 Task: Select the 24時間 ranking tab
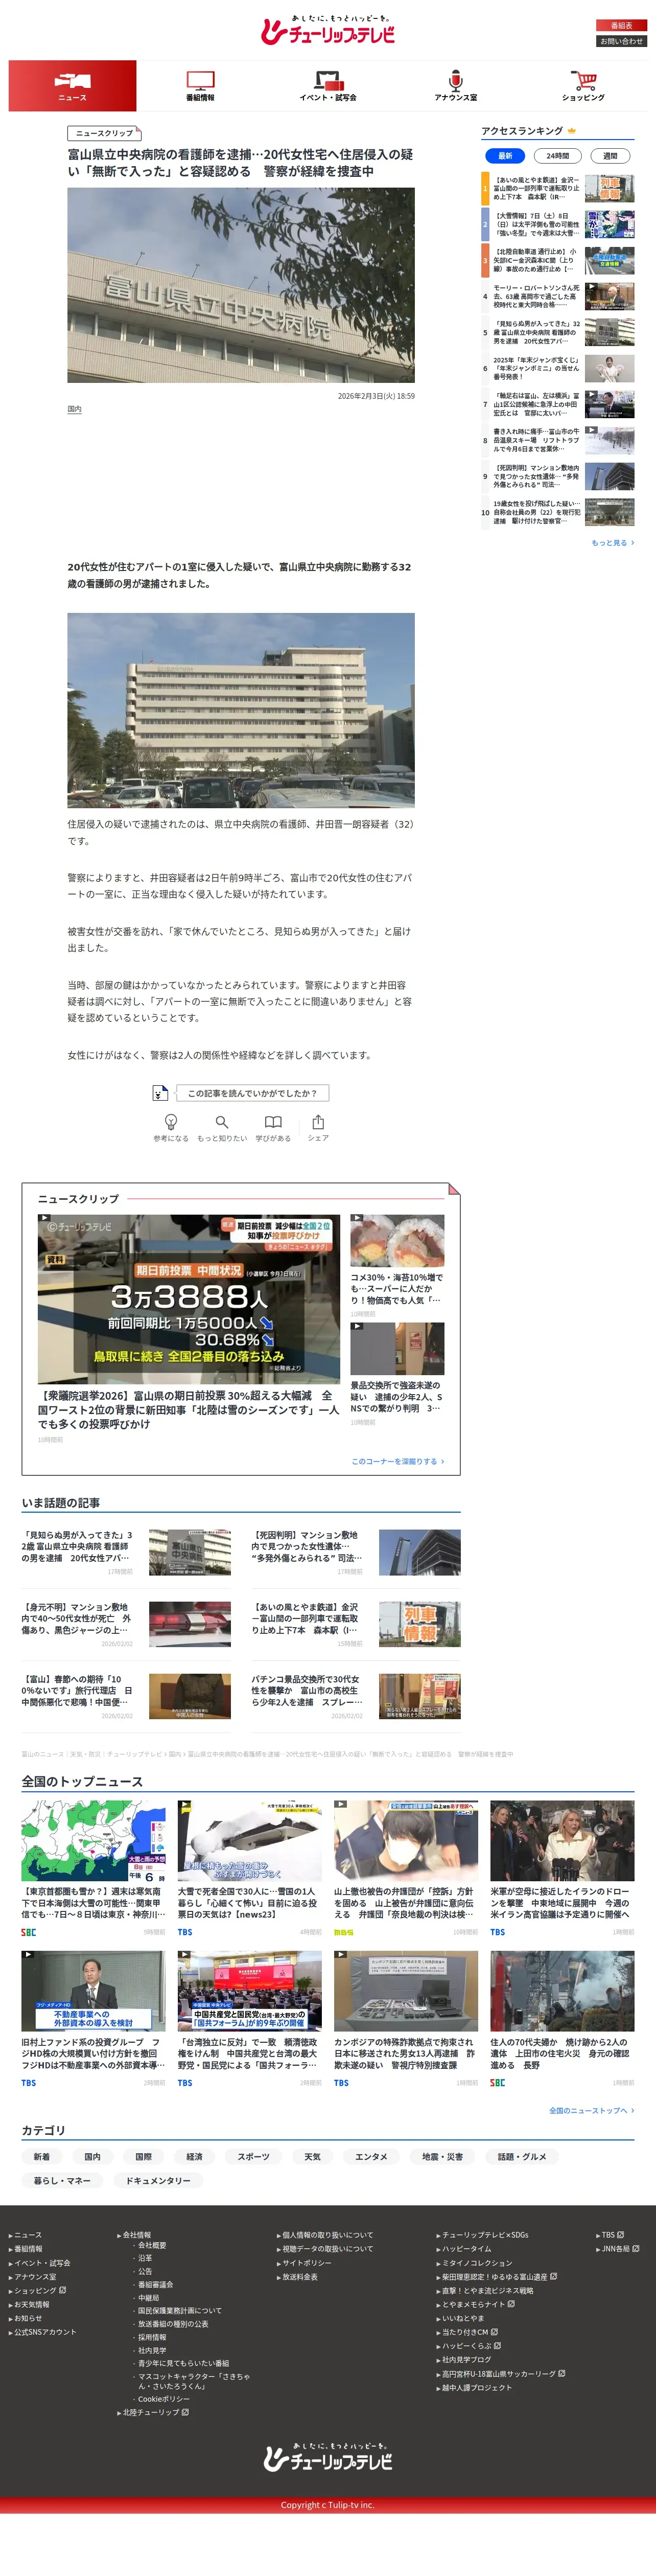coord(558,156)
